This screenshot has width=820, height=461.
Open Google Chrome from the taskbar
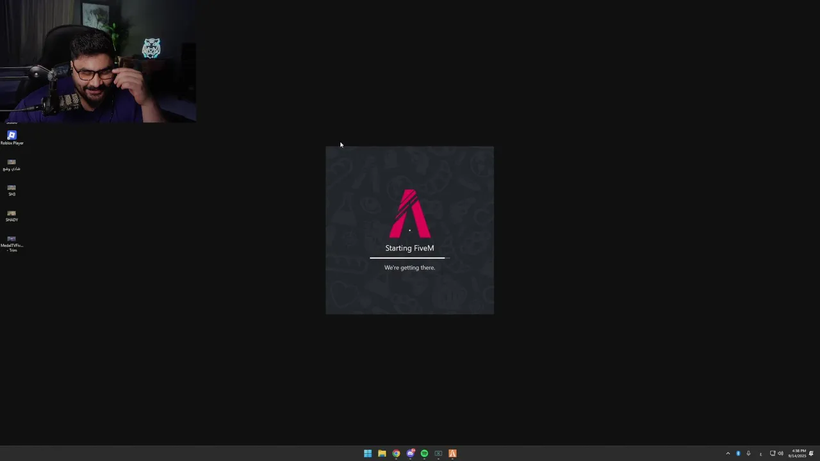pyautogui.click(x=396, y=453)
